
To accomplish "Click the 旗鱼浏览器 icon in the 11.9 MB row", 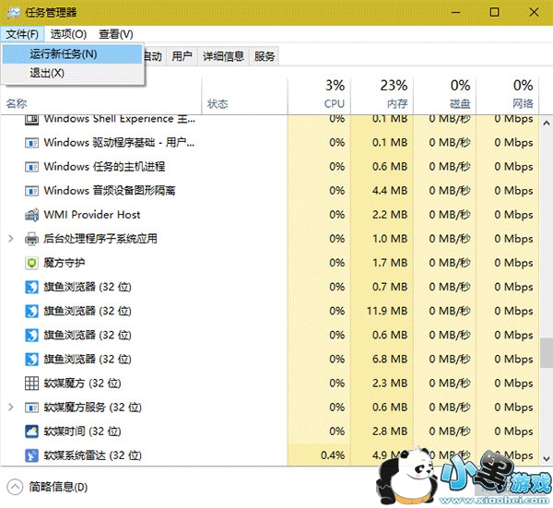I will coord(31,311).
